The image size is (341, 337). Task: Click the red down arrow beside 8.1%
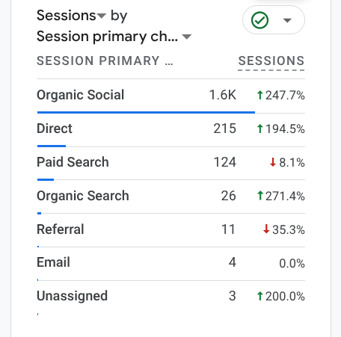273,162
